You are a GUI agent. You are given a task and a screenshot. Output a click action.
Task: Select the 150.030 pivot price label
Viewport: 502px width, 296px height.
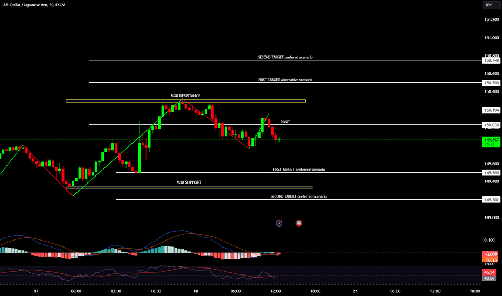(491, 125)
